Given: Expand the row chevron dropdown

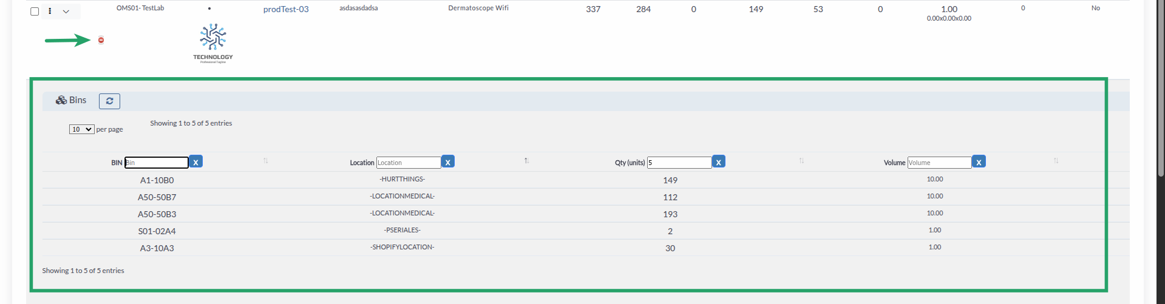Looking at the screenshot, I should click(66, 12).
